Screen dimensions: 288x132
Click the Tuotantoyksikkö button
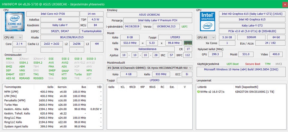pos(91,31)
